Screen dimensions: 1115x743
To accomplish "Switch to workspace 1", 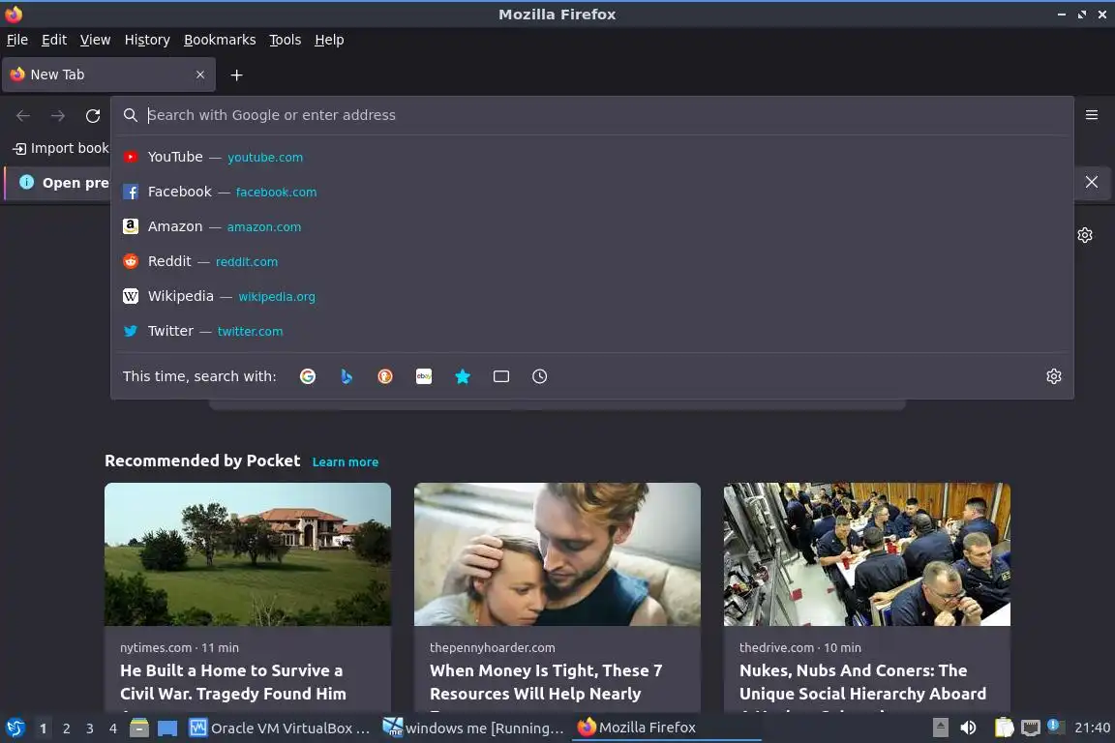I will pyautogui.click(x=43, y=728).
